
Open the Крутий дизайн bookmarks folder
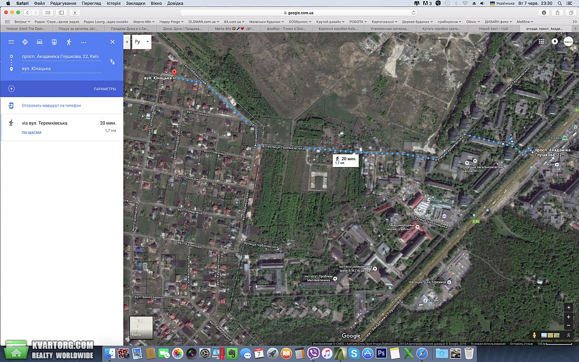[330, 22]
